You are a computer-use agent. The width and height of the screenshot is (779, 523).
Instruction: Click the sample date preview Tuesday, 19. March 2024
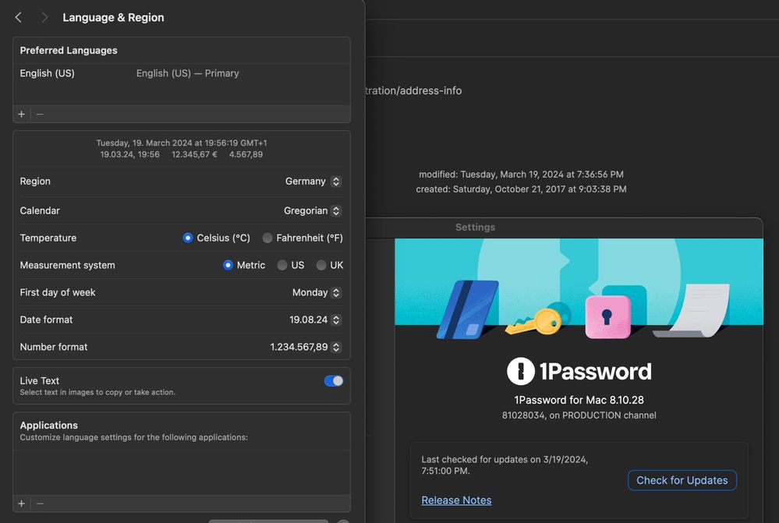tap(182, 143)
